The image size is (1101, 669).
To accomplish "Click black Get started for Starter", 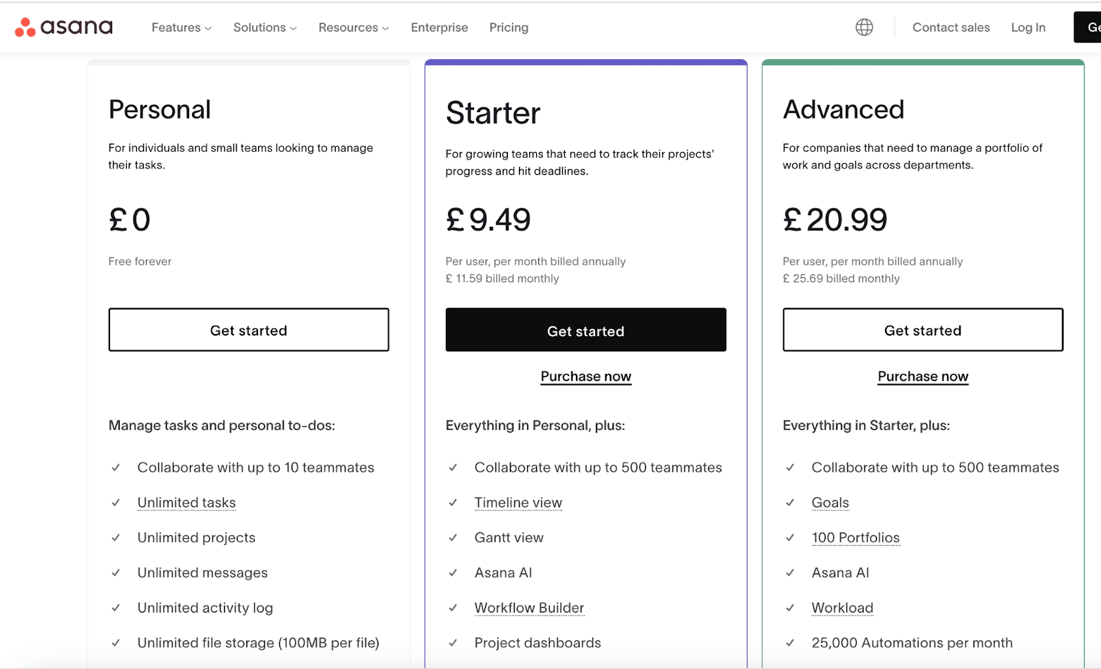I will [x=586, y=330].
